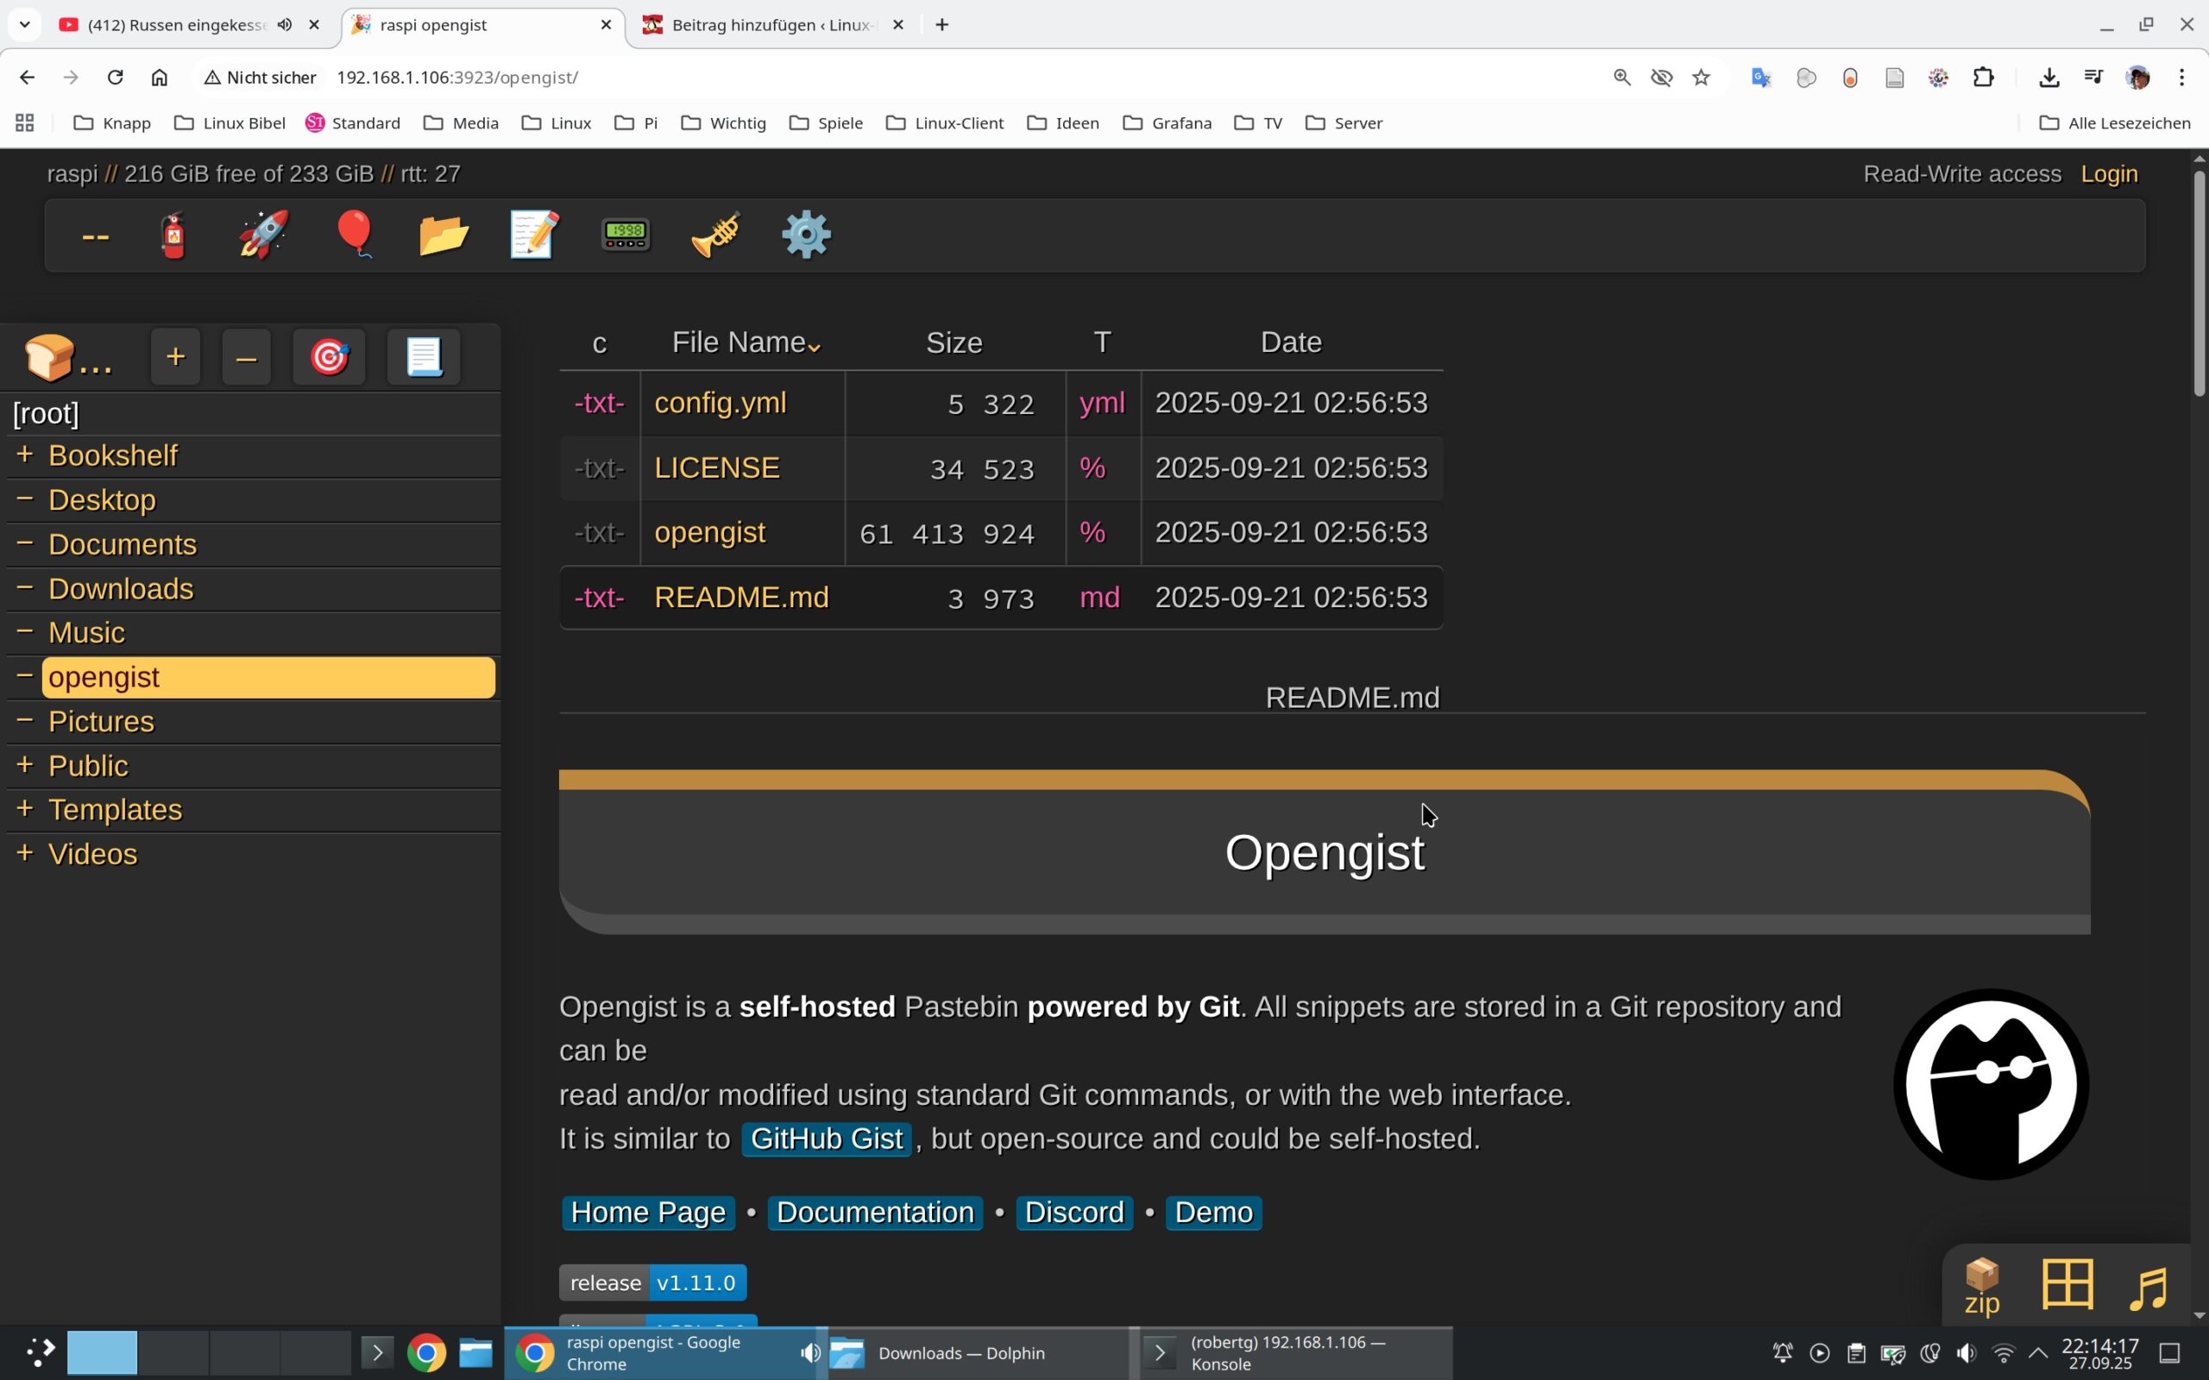
Task: Open the fire extinguisher unpost panel
Action: 173,235
